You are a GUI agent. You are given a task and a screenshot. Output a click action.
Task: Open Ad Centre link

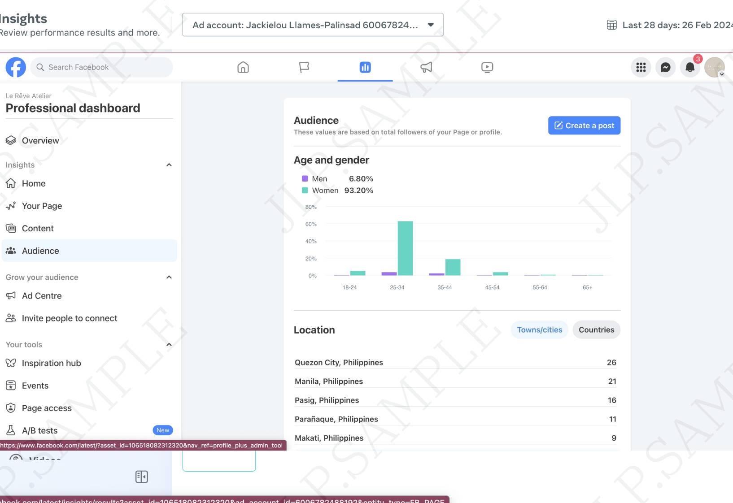(89, 295)
